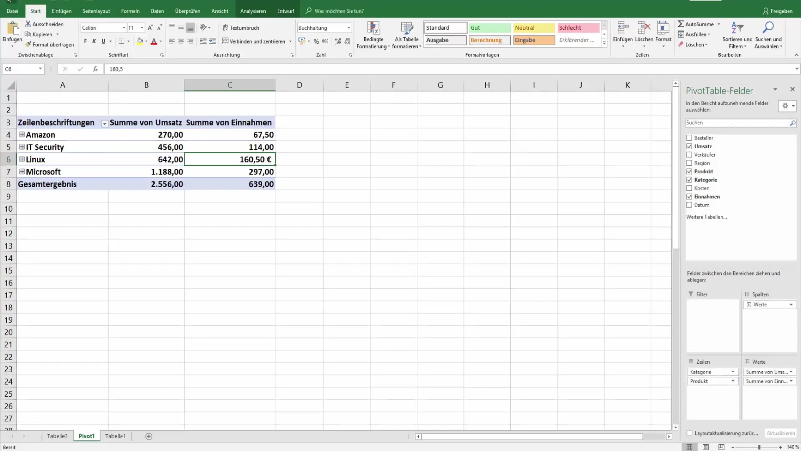Viewport: 801px width, 451px height.
Task: Align text right icon
Action: pos(190,41)
